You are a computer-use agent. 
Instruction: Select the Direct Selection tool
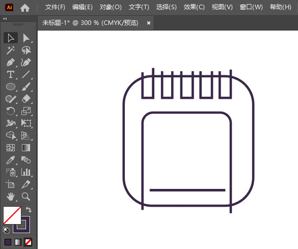[x=26, y=38]
